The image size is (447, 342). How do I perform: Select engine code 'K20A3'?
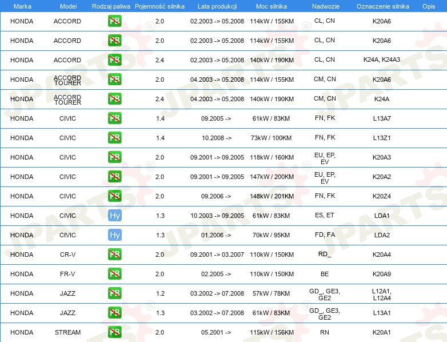pyautogui.click(x=382, y=157)
